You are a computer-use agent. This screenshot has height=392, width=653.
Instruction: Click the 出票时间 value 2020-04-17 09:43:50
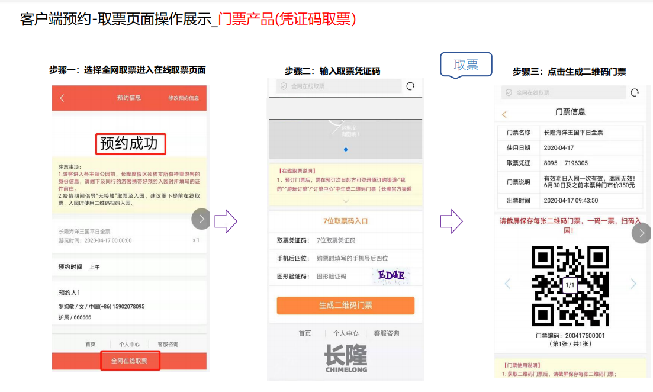point(571,200)
